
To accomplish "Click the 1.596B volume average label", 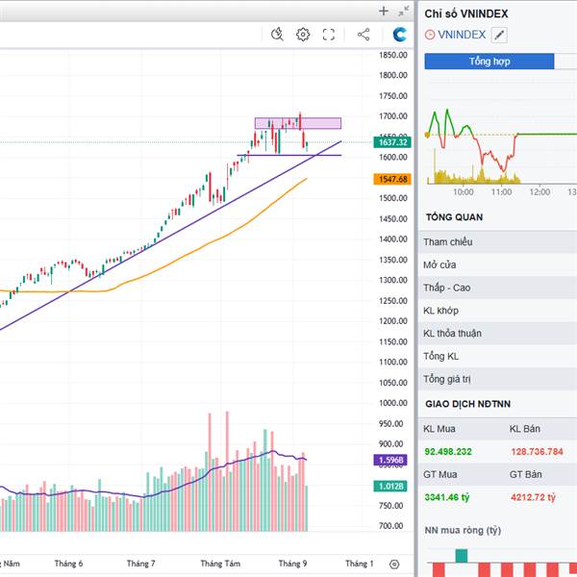I will tap(390, 460).
